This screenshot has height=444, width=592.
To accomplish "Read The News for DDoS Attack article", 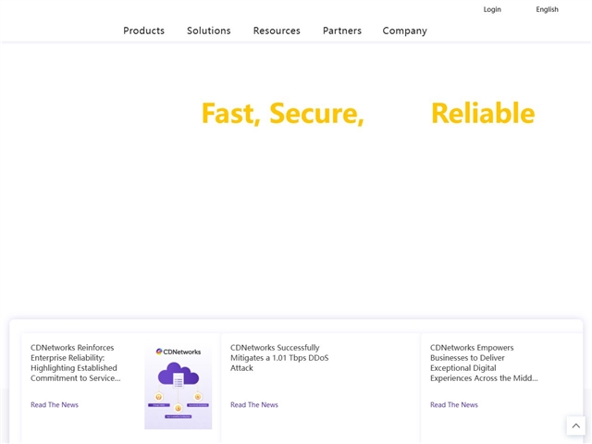I will pos(254,405).
